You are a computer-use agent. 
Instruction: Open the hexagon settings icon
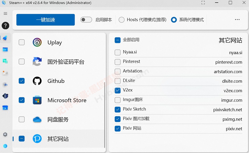[x=5, y=134]
